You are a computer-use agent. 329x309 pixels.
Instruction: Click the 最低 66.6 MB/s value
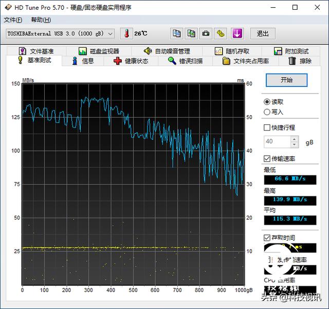coord(290,179)
